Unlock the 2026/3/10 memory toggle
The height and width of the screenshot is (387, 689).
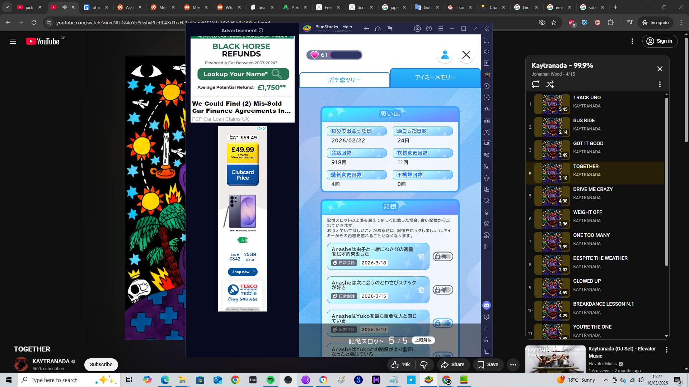click(x=443, y=323)
